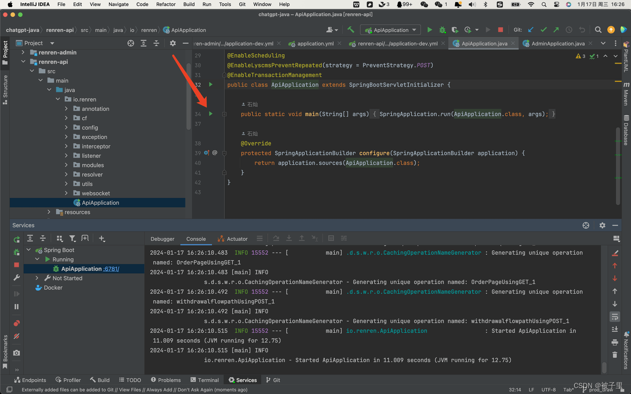Image resolution: width=631 pixels, height=394 pixels.
Task: Open Problems tool window button
Action: click(x=166, y=380)
